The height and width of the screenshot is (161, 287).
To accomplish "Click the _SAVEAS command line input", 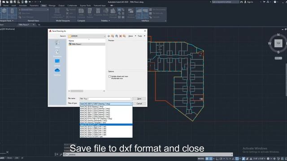I will point(148,155).
